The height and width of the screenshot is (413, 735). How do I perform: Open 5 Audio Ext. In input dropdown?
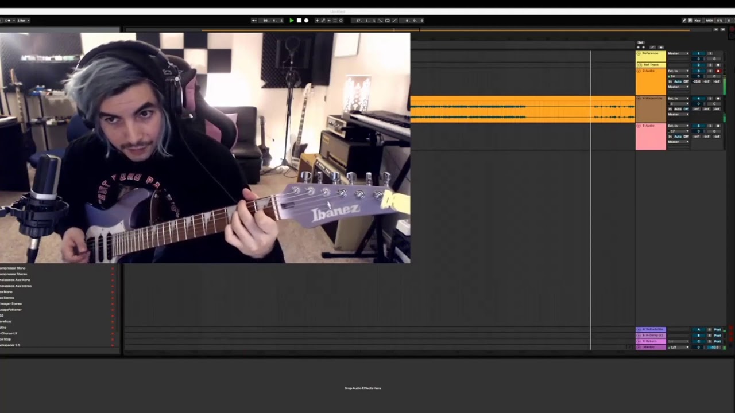678,126
